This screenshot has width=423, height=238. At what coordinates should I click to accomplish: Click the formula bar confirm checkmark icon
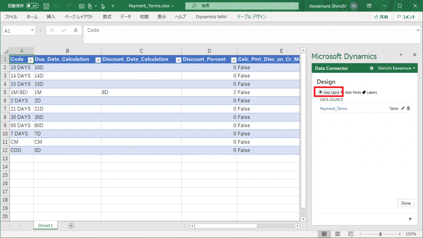[64, 30]
